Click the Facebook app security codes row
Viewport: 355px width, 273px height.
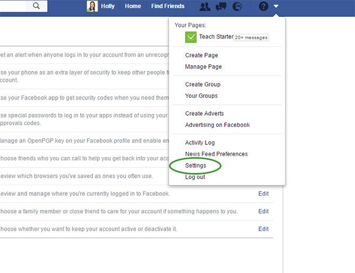point(84,98)
